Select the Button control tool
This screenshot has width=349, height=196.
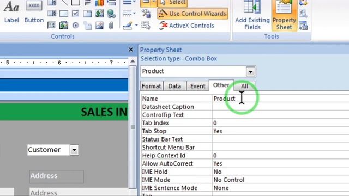click(34, 11)
